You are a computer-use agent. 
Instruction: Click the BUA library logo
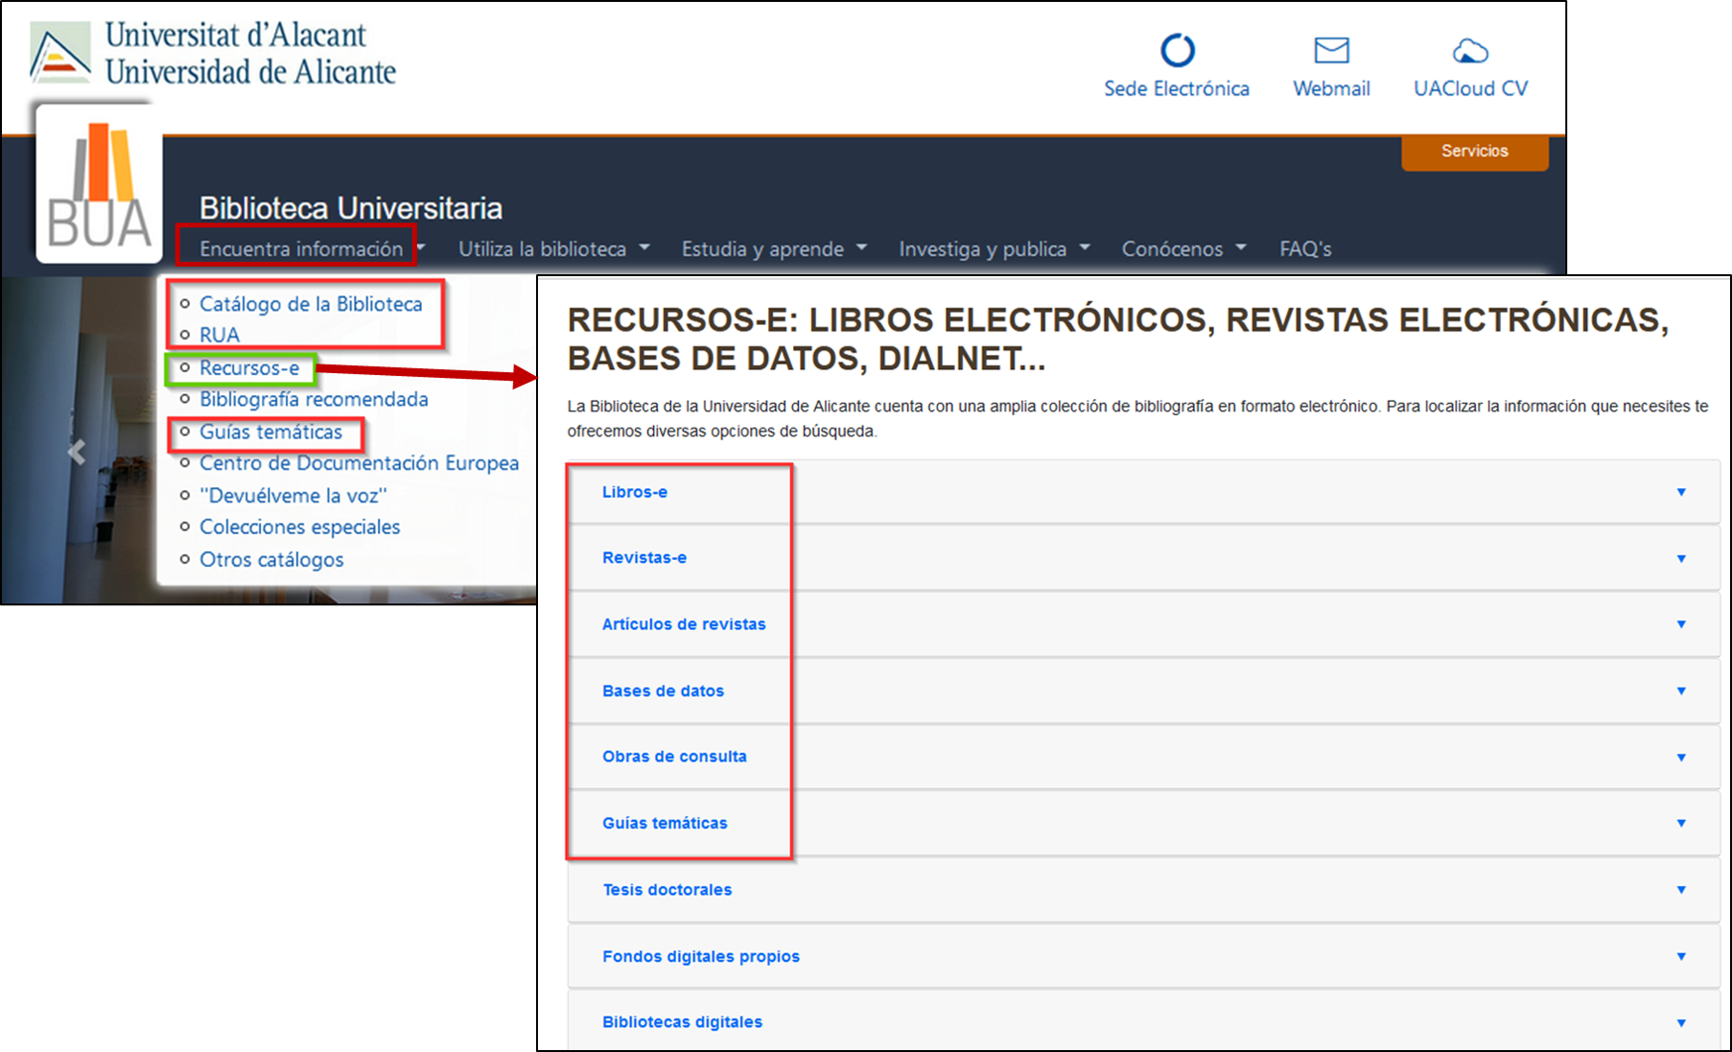pos(99,184)
